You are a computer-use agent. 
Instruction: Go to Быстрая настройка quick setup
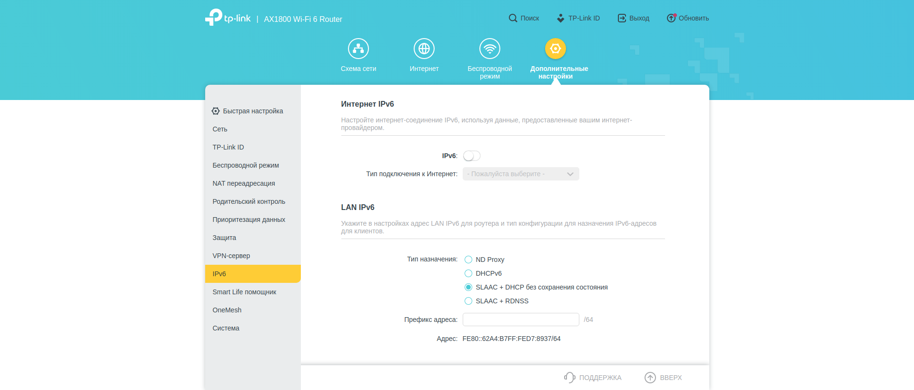pyautogui.click(x=253, y=111)
